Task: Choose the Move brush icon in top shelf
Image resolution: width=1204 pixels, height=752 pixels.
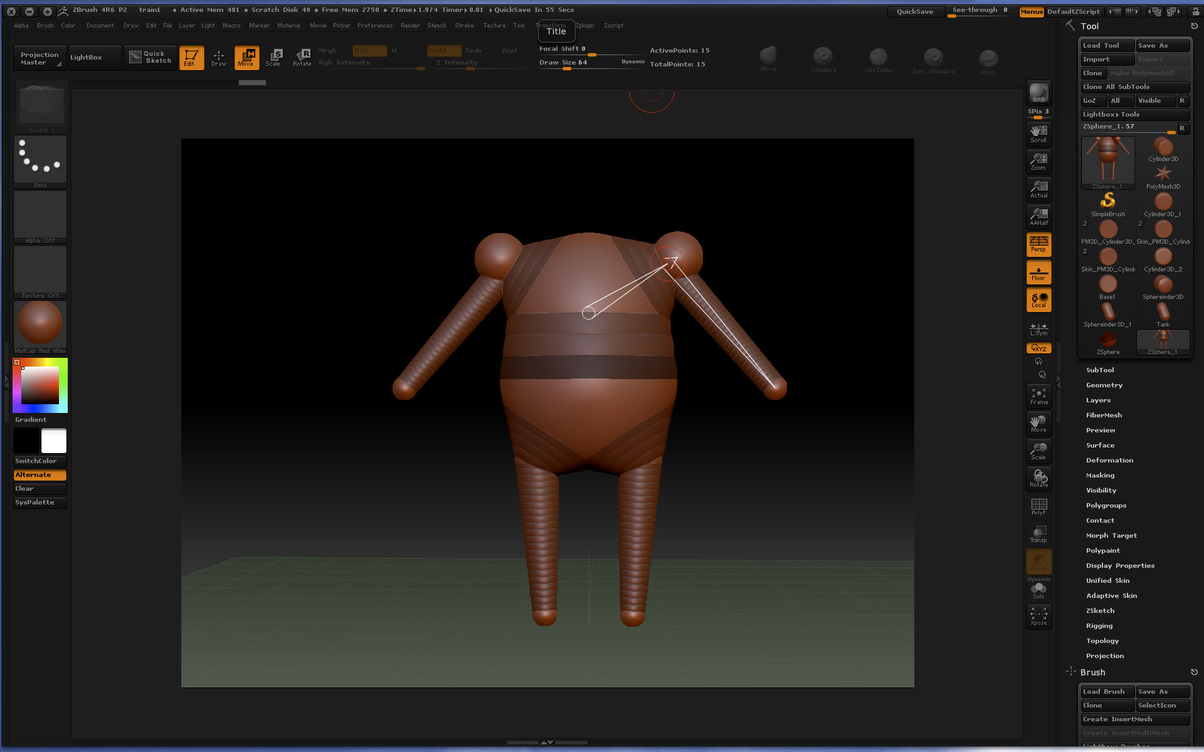Action: (x=768, y=58)
